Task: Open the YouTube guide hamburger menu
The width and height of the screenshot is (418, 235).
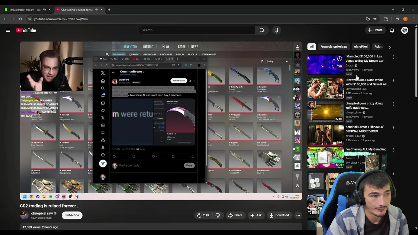Action: coord(8,30)
